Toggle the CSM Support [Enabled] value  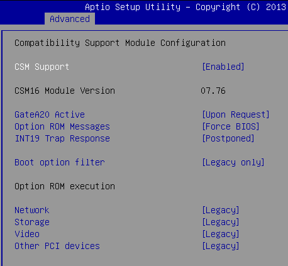click(x=223, y=67)
